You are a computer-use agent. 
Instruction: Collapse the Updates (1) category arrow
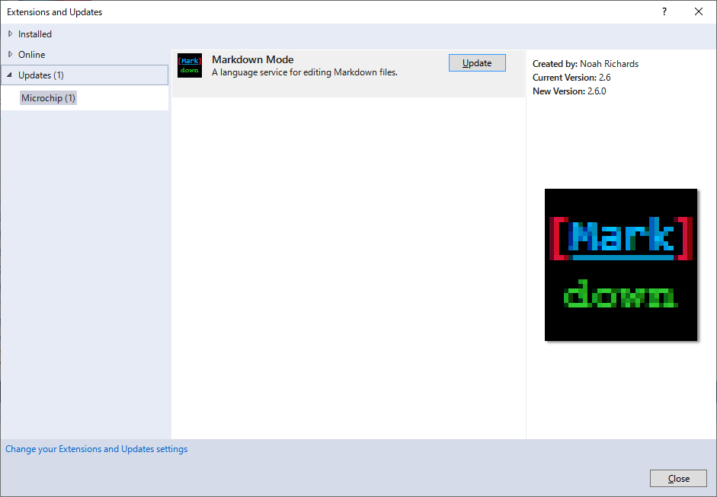click(9, 75)
